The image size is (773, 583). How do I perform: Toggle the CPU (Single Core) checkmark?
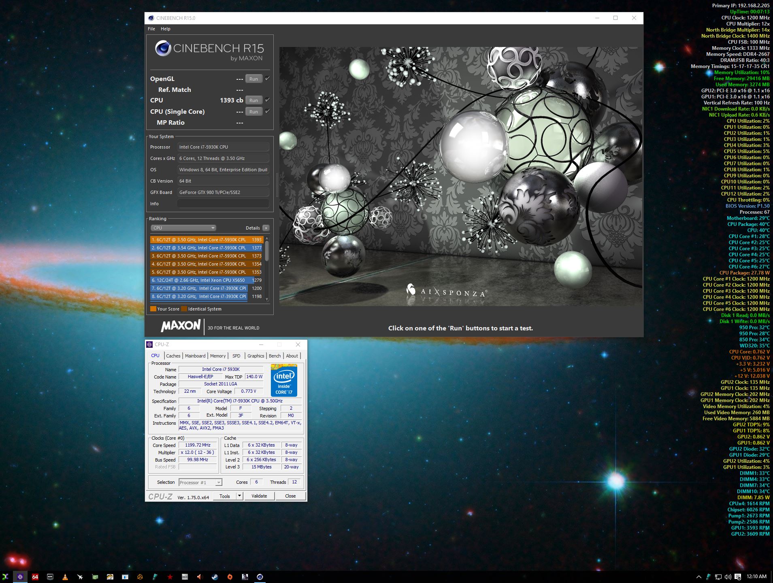[x=267, y=111]
